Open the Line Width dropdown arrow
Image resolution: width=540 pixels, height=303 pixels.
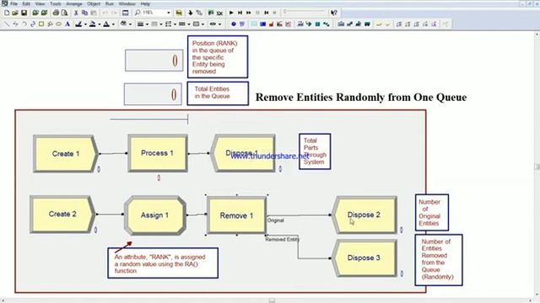click(x=147, y=24)
